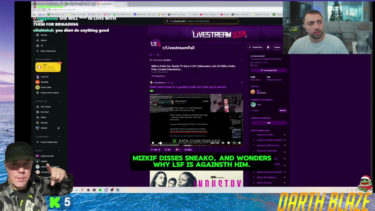
Task: Click the LSF community avatar
Action: pos(155,44)
